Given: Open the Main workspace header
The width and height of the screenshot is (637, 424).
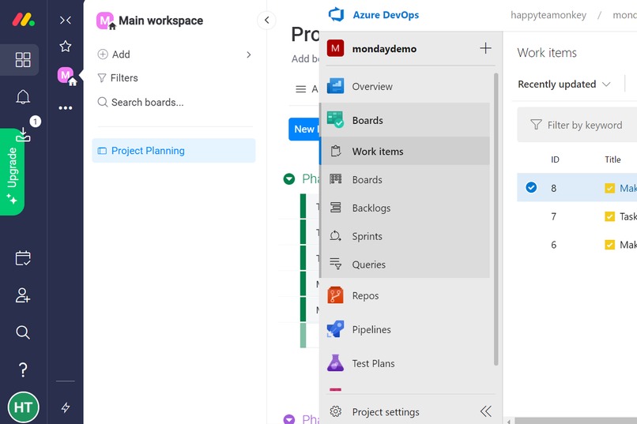Looking at the screenshot, I should (150, 21).
